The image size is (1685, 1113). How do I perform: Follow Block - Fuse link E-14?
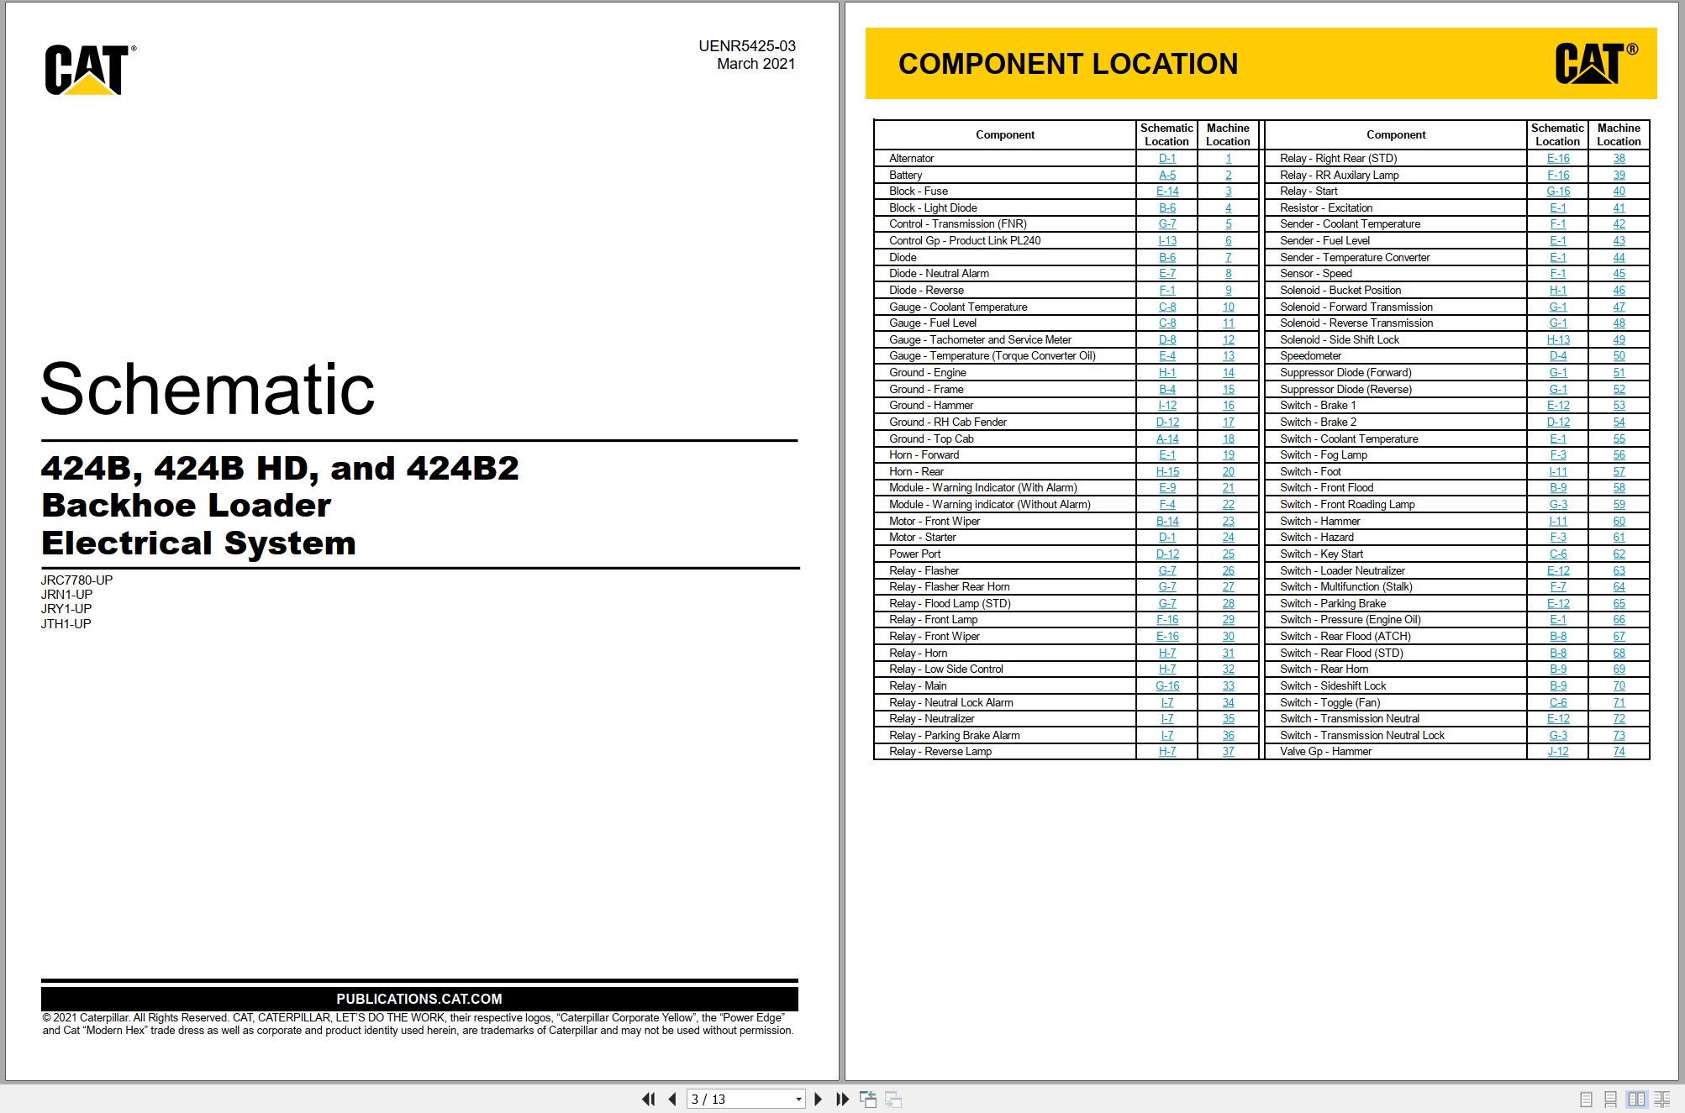coord(1167,192)
